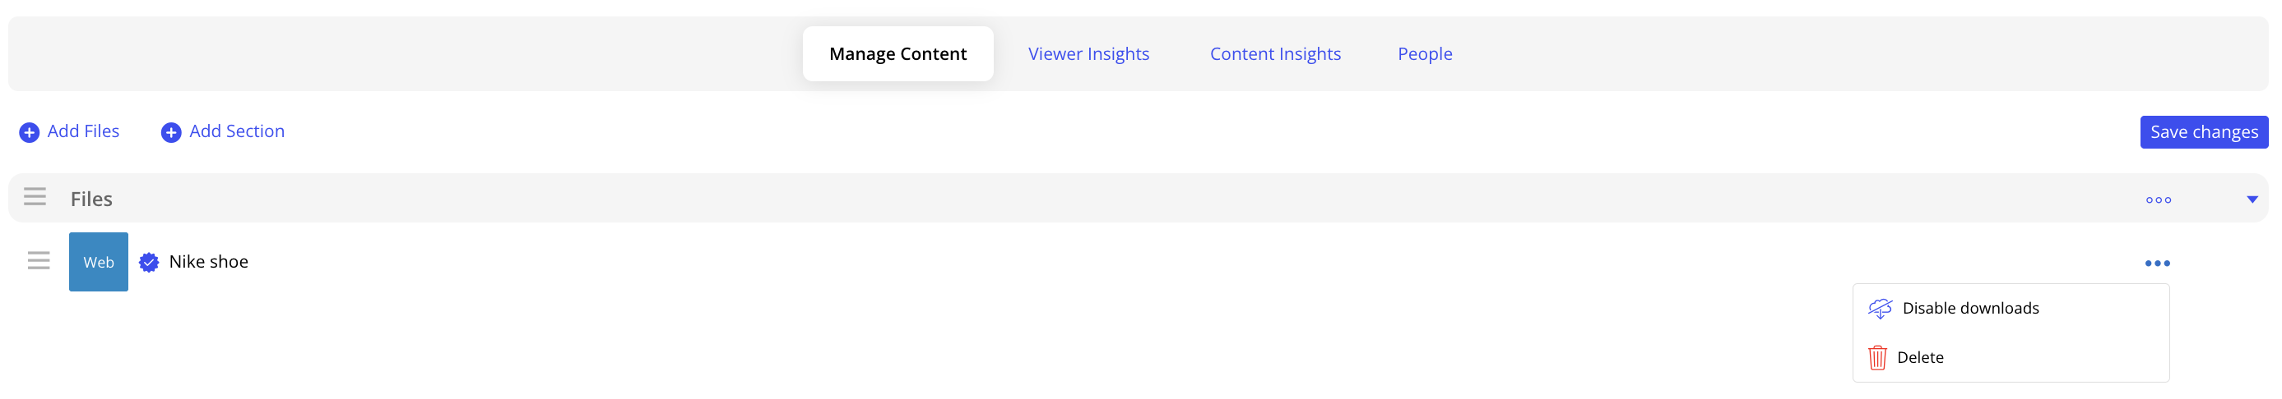Click the plus icon beside Add Files
This screenshot has width=2282, height=399.
pyautogui.click(x=30, y=133)
